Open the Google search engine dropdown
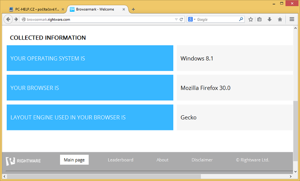 (x=192, y=19)
